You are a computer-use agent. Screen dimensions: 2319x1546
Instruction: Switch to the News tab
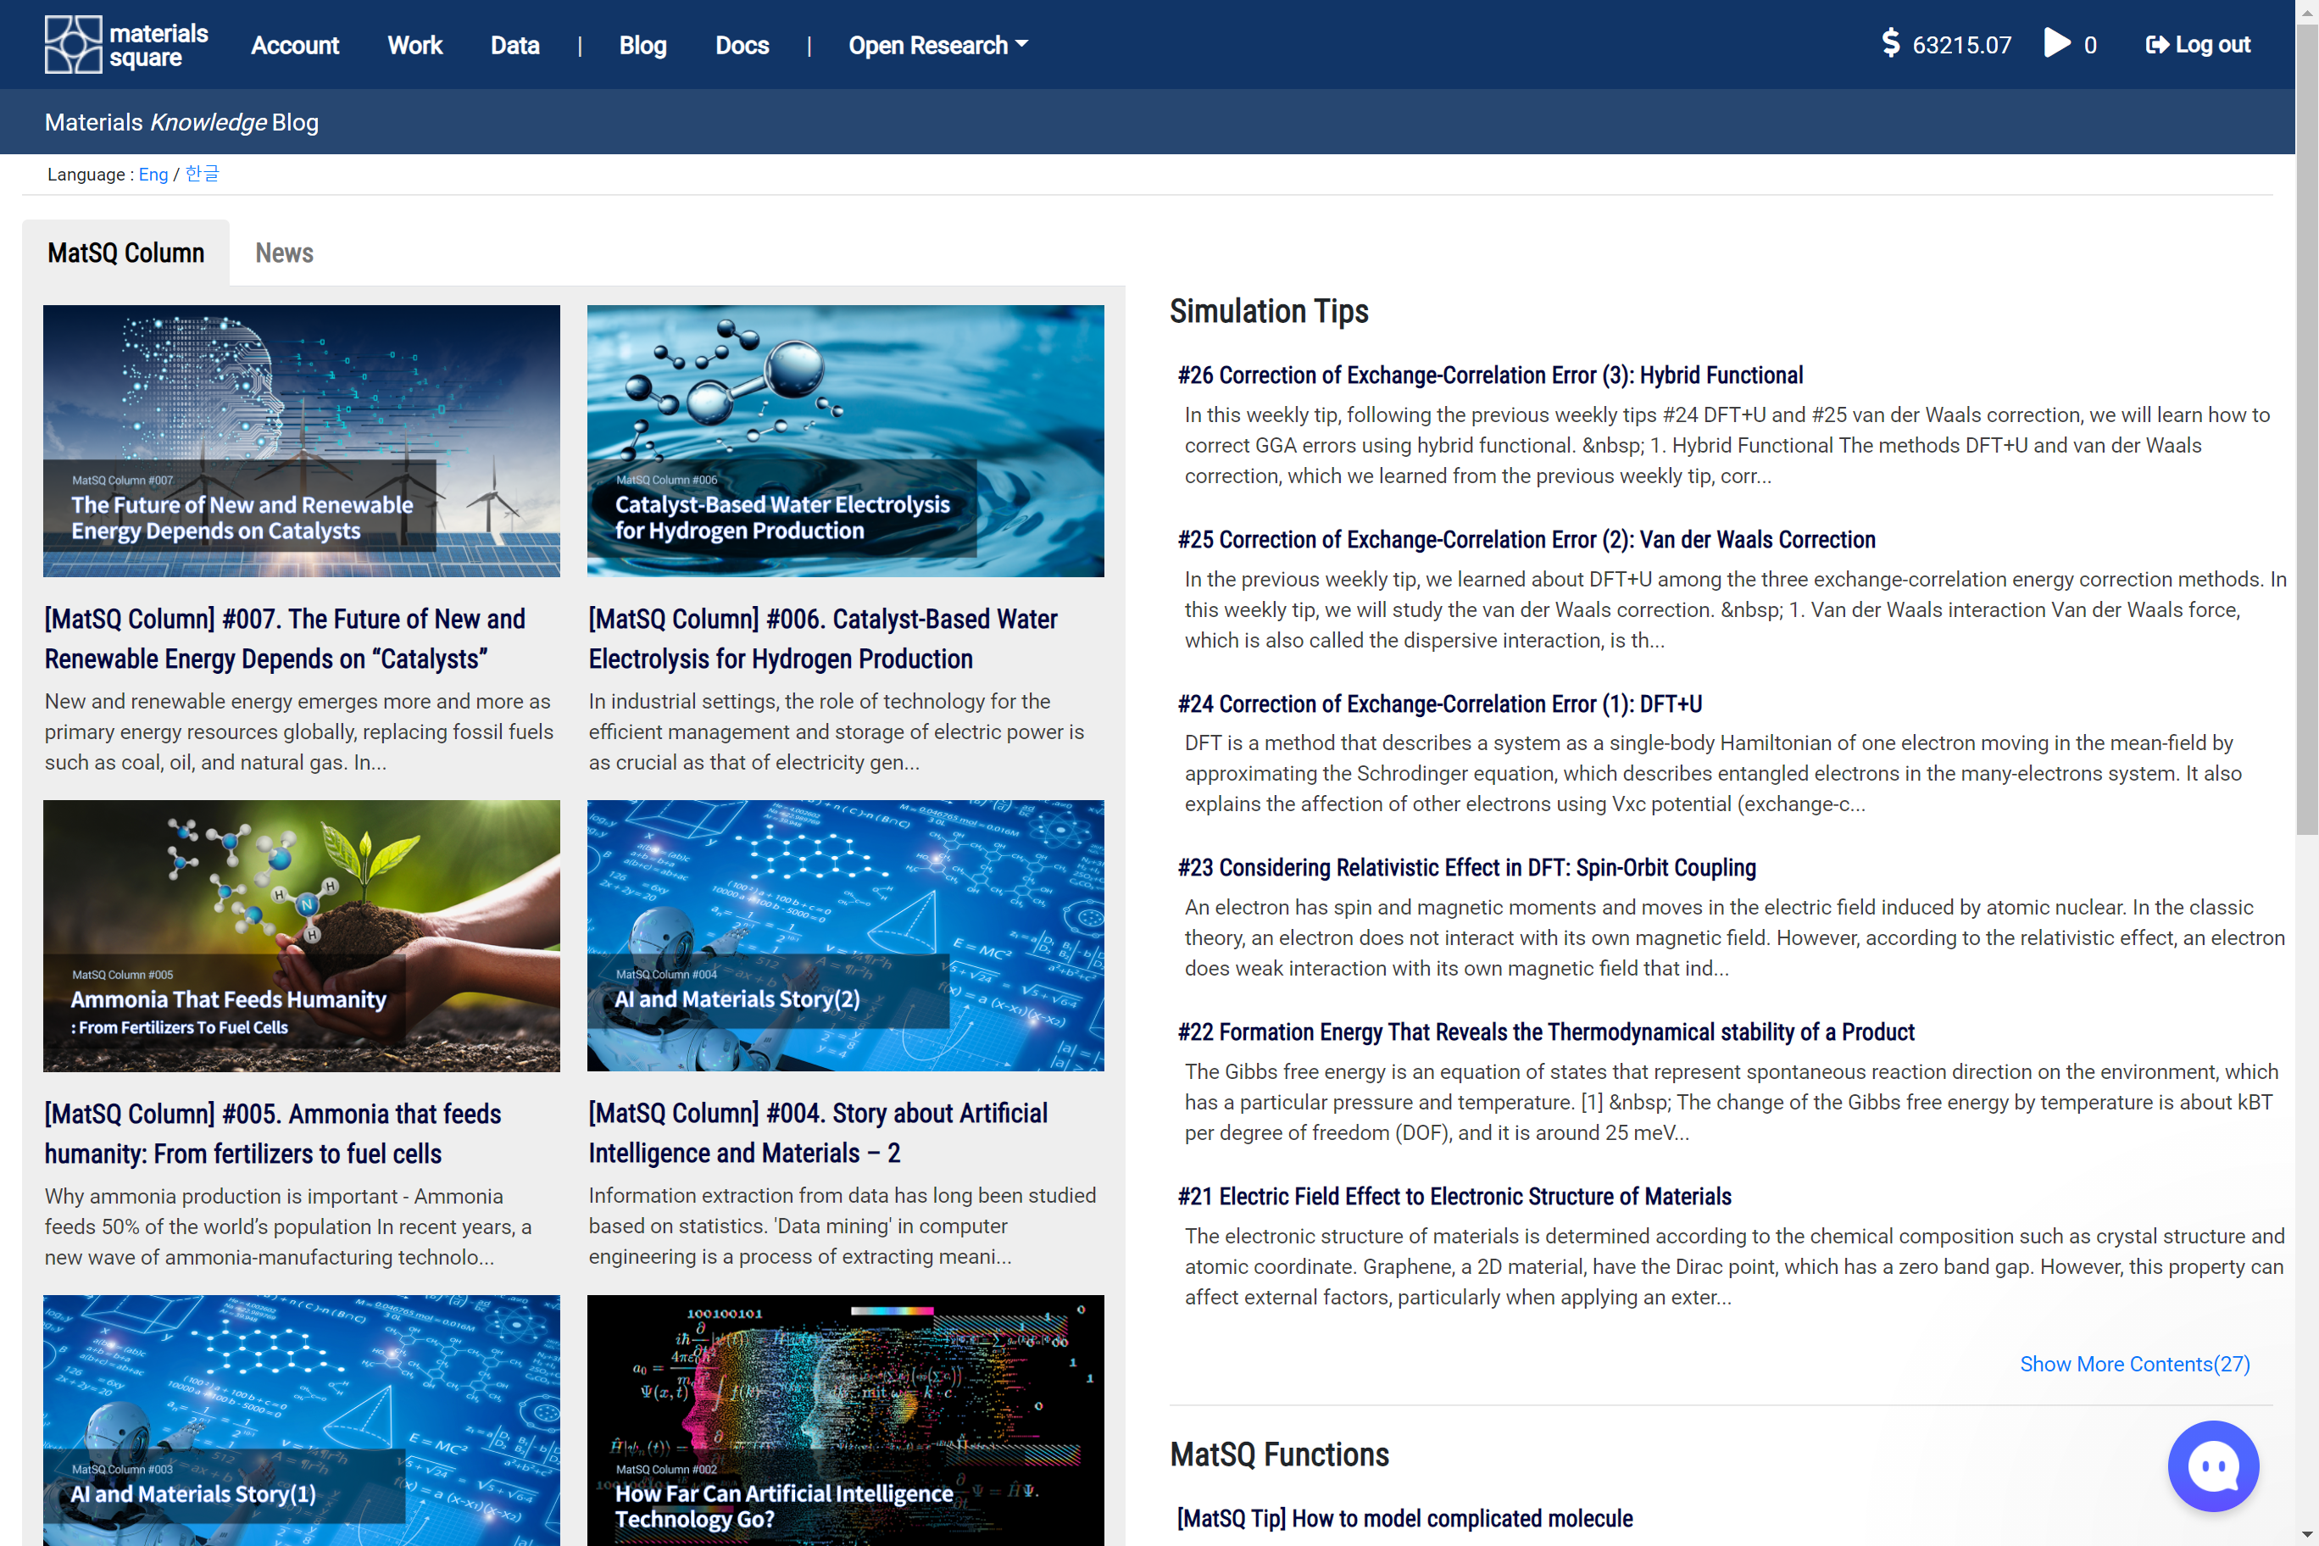pos(284,253)
